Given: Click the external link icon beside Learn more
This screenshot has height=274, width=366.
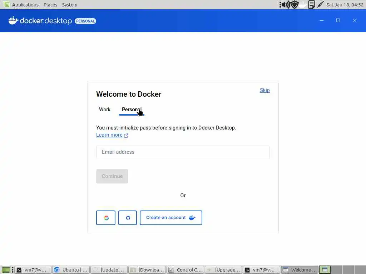Looking at the screenshot, I should (126, 135).
